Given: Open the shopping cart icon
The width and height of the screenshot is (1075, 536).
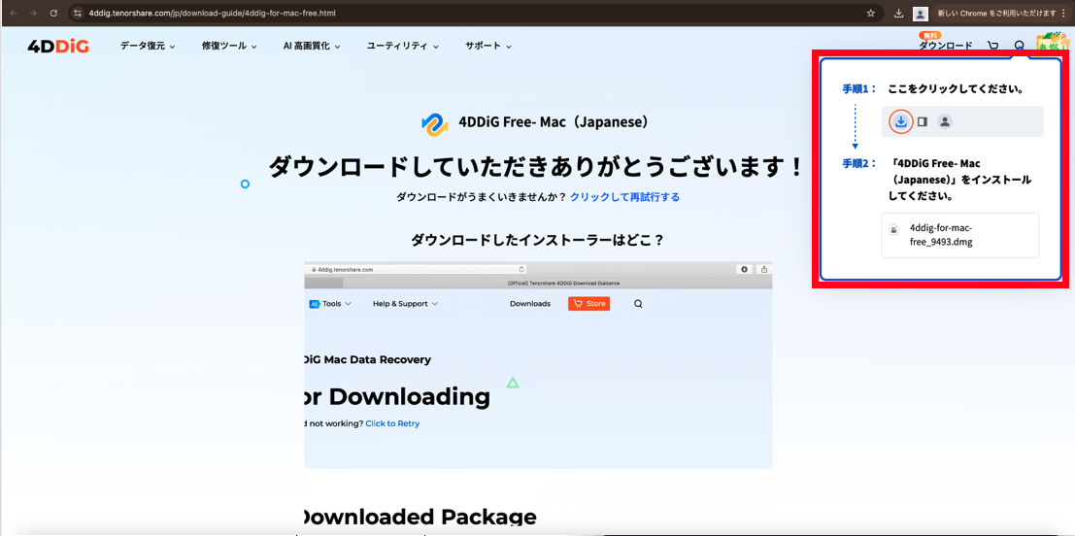Looking at the screenshot, I should point(992,46).
